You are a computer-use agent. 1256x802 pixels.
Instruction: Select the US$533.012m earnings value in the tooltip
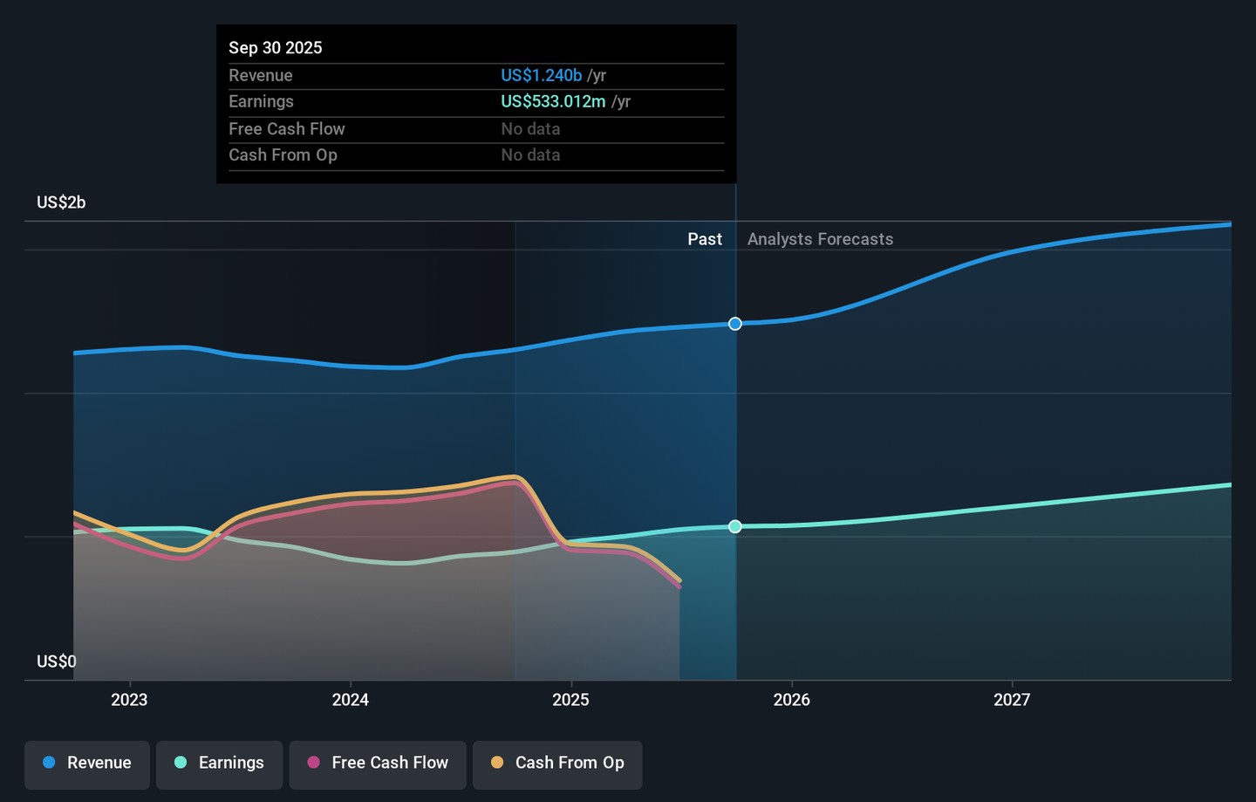[x=553, y=102]
